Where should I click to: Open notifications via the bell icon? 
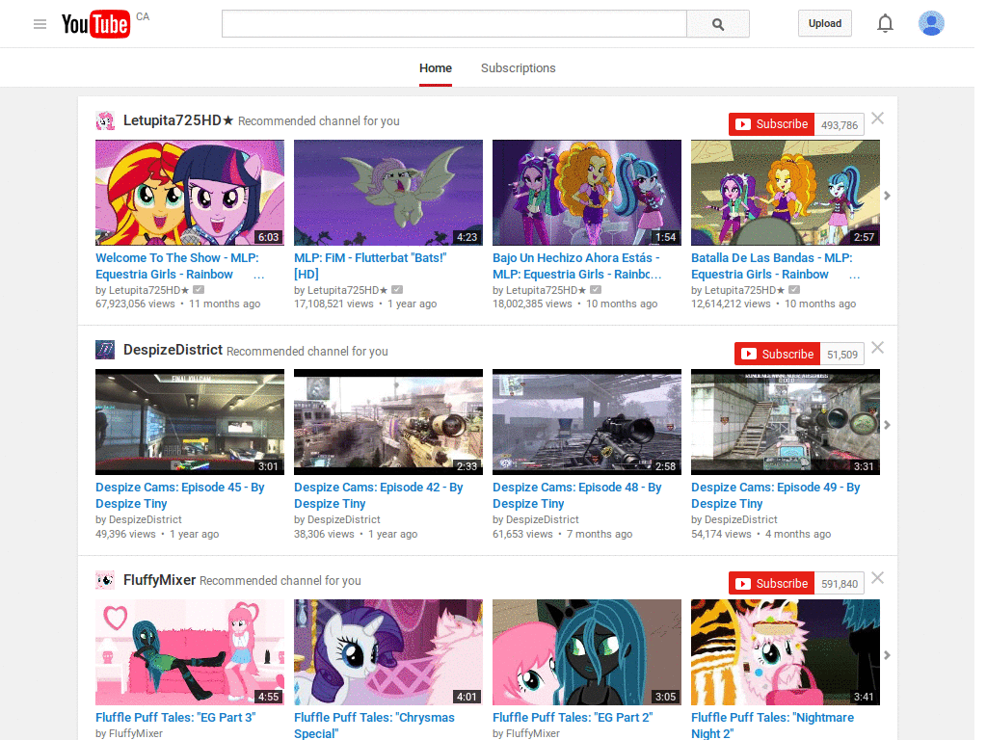pyautogui.click(x=885, y=23)
